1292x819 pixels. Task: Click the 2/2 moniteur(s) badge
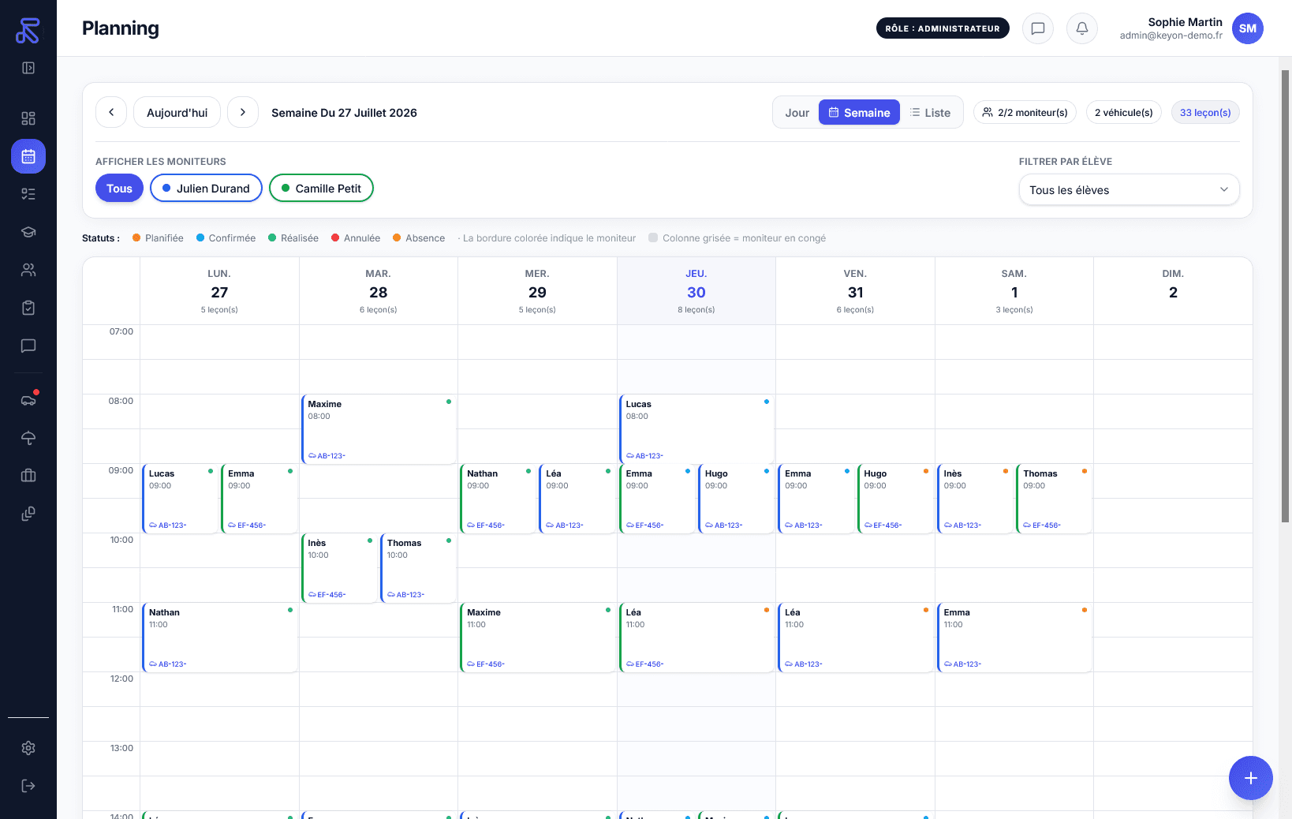1025,113
